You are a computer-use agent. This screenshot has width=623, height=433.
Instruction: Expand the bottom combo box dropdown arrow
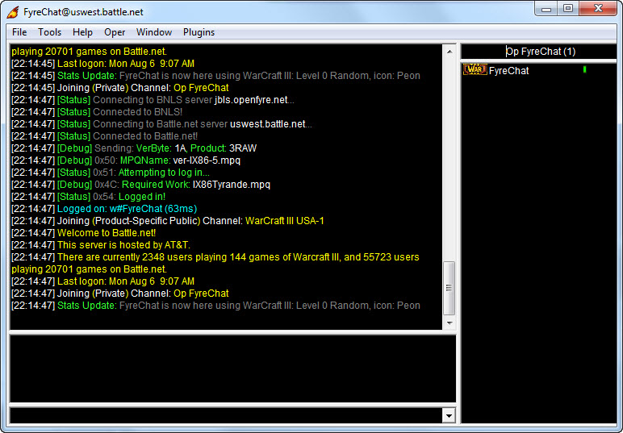(x=449, y=415)
